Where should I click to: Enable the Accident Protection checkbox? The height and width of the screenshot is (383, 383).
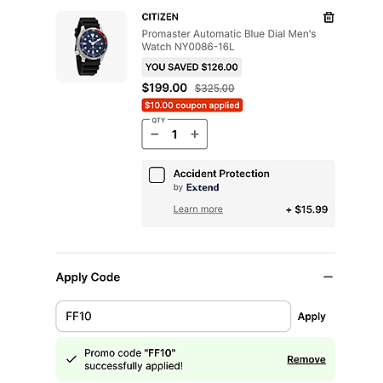(x=157, y=174)
